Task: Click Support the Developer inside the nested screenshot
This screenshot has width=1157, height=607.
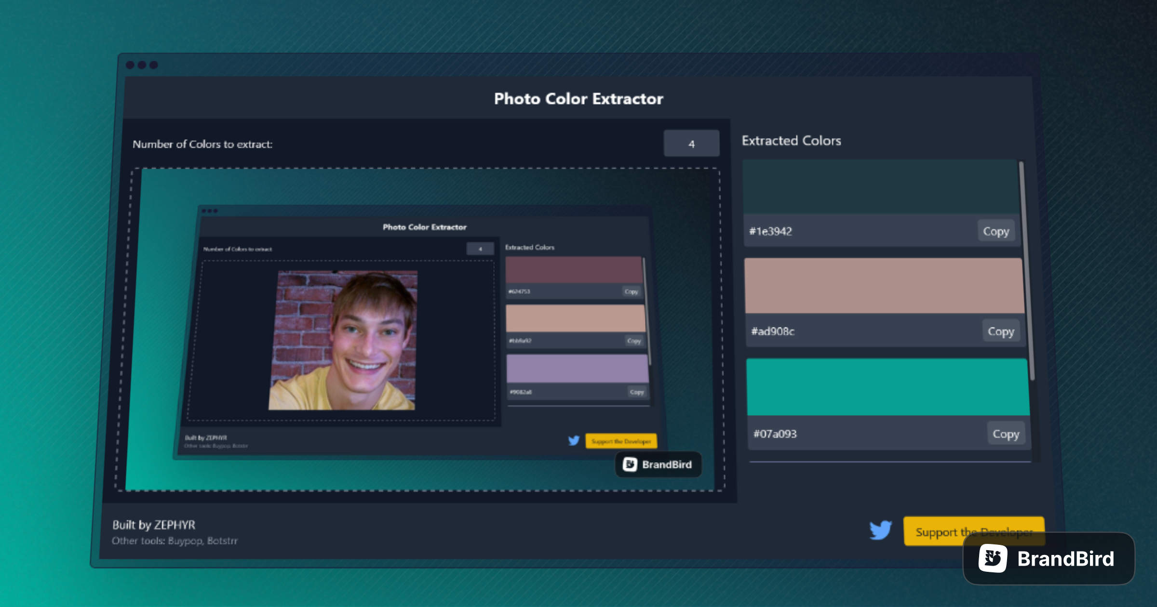Action: [x=621, y=440]
